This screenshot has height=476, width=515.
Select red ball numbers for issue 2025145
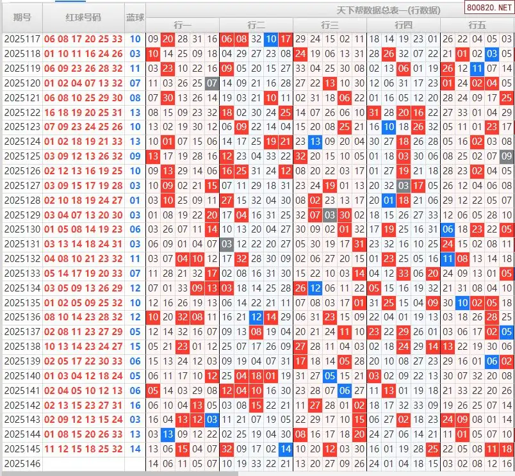point(83,449)
